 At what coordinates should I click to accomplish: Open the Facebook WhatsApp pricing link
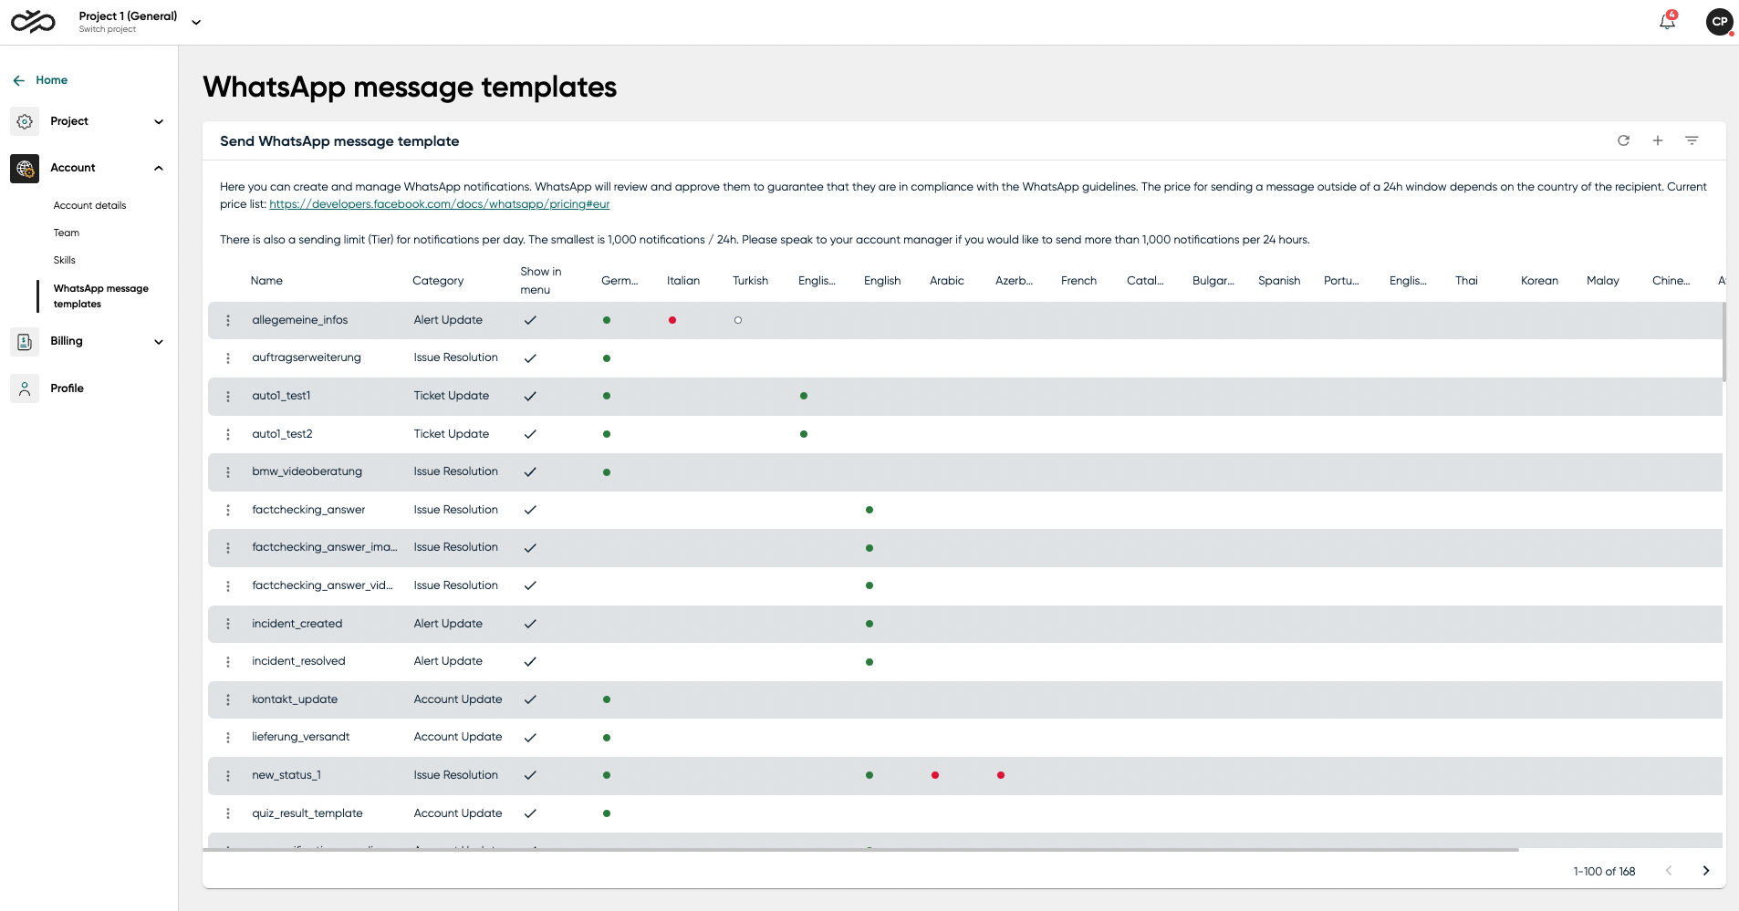click(x=439, y=204)
